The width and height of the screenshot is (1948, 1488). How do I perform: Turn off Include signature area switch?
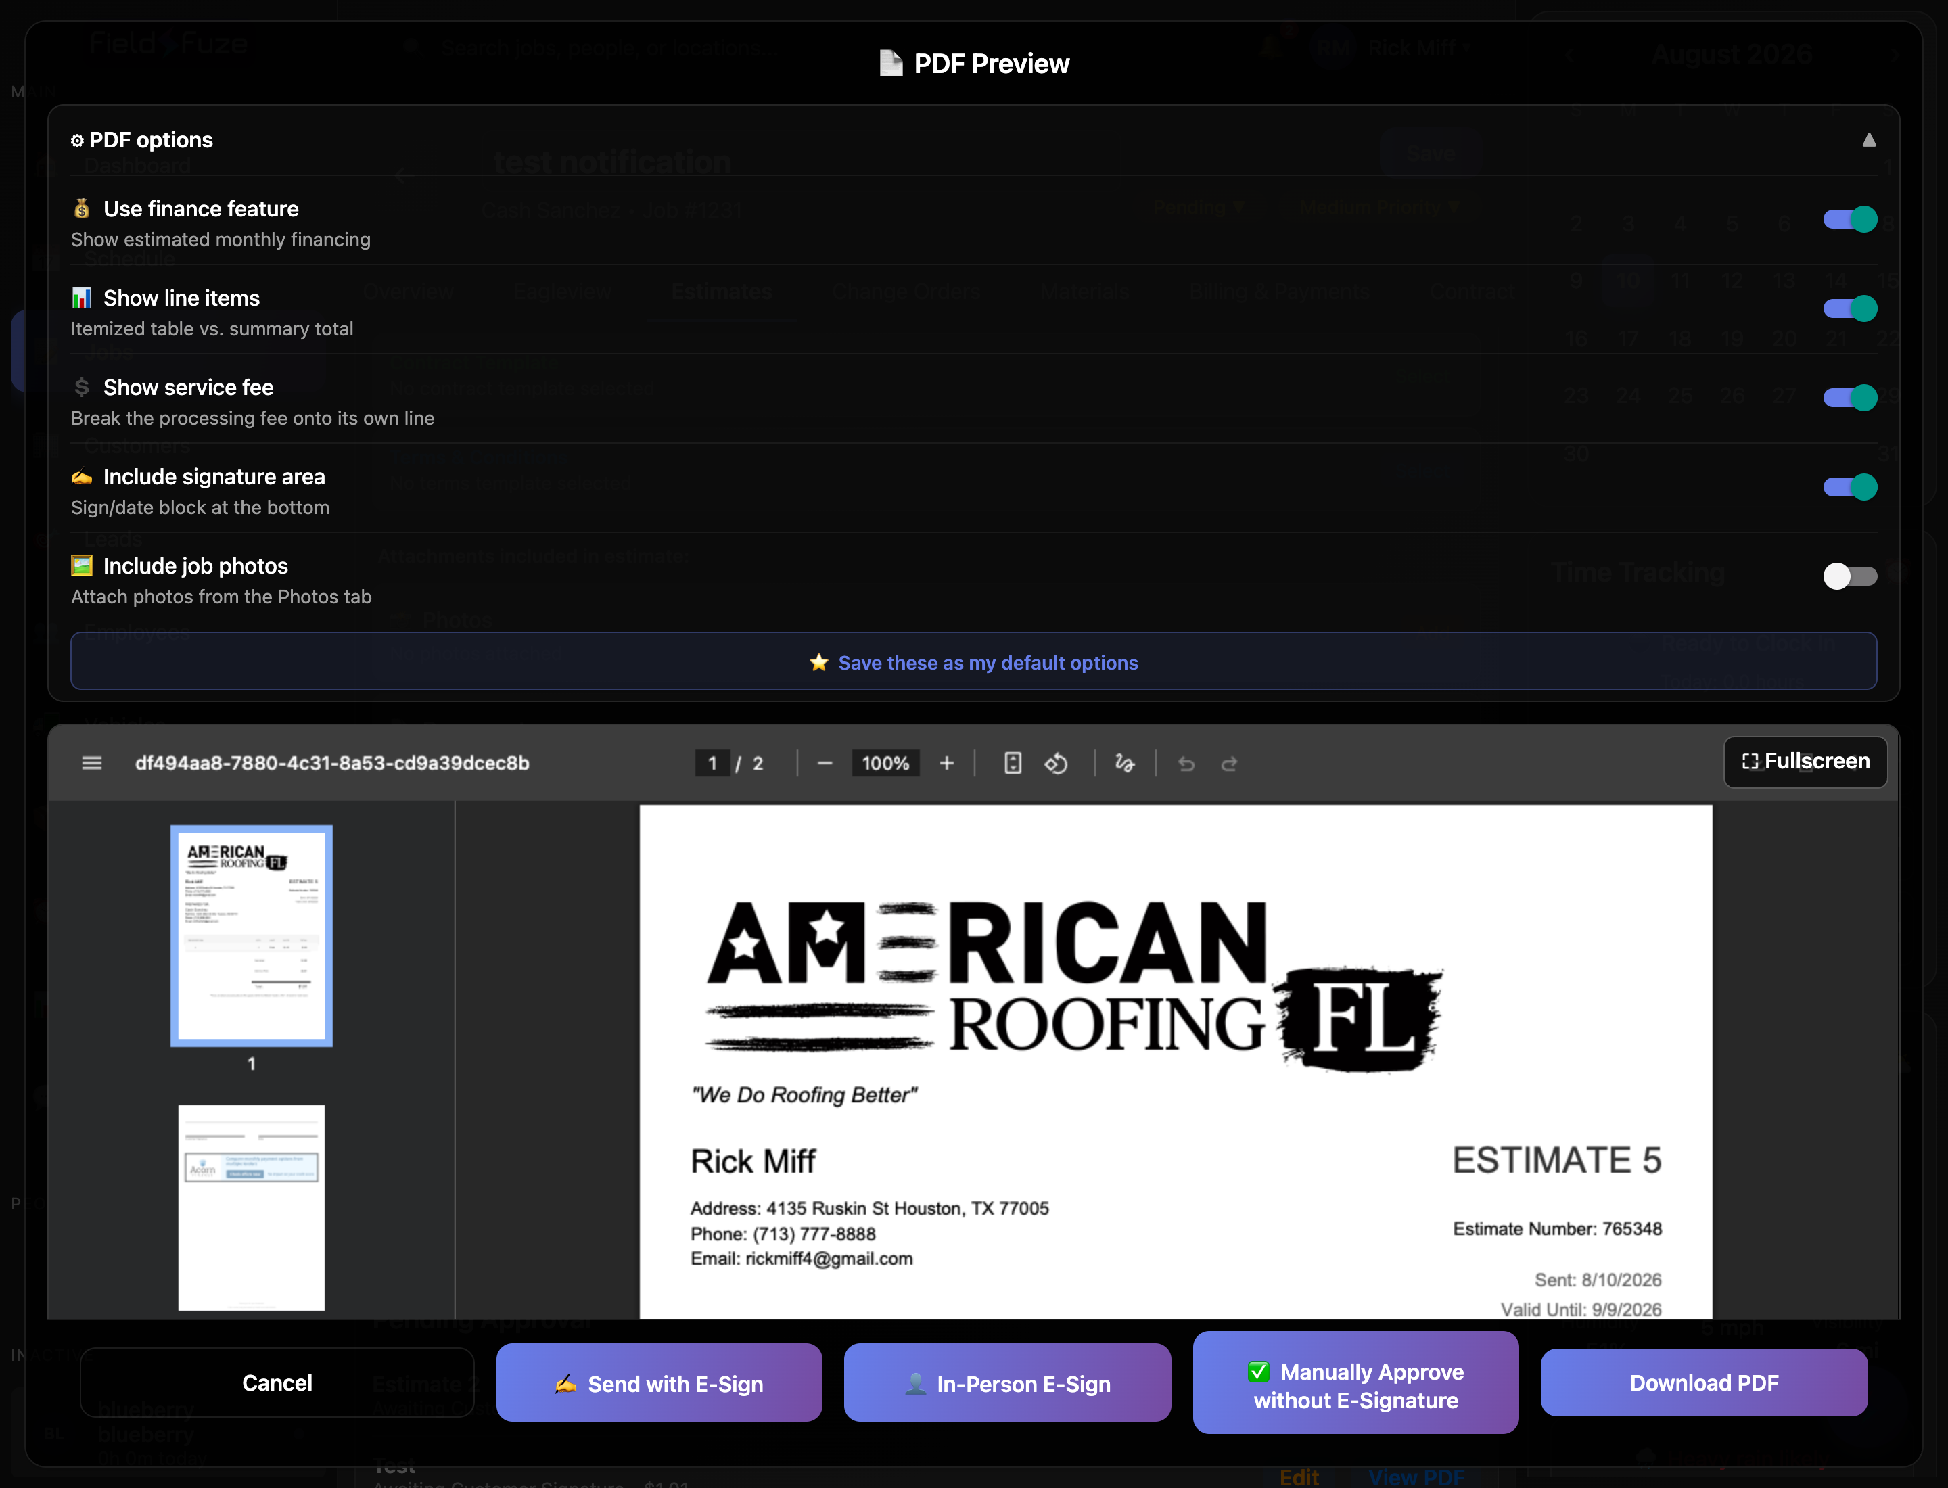1850,487
